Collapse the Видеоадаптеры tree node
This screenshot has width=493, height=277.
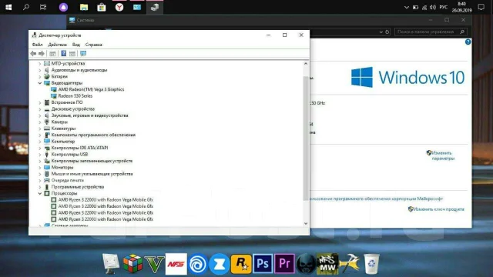[x=40, y=83]
